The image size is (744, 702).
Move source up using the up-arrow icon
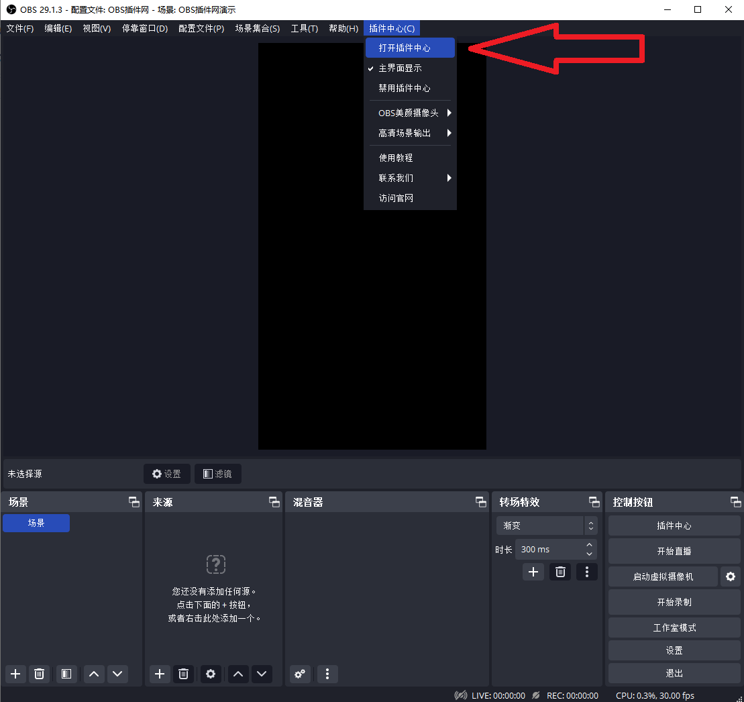[238, 674]
